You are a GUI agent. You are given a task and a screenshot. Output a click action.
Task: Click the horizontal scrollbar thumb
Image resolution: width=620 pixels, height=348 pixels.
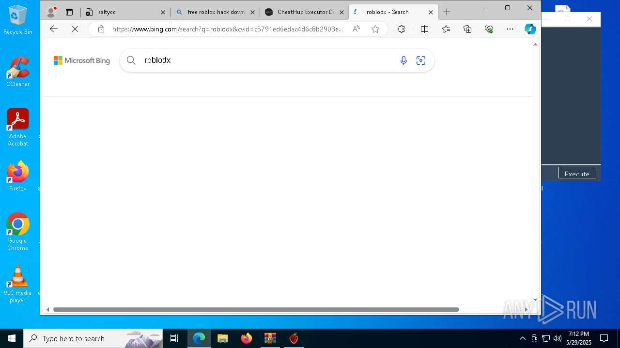pyautogui.click(x=256, y=309)
